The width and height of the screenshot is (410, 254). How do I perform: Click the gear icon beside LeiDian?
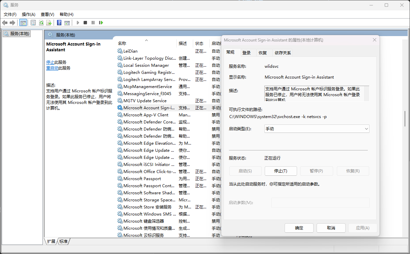pyautogui.click(x=120, y=51)
